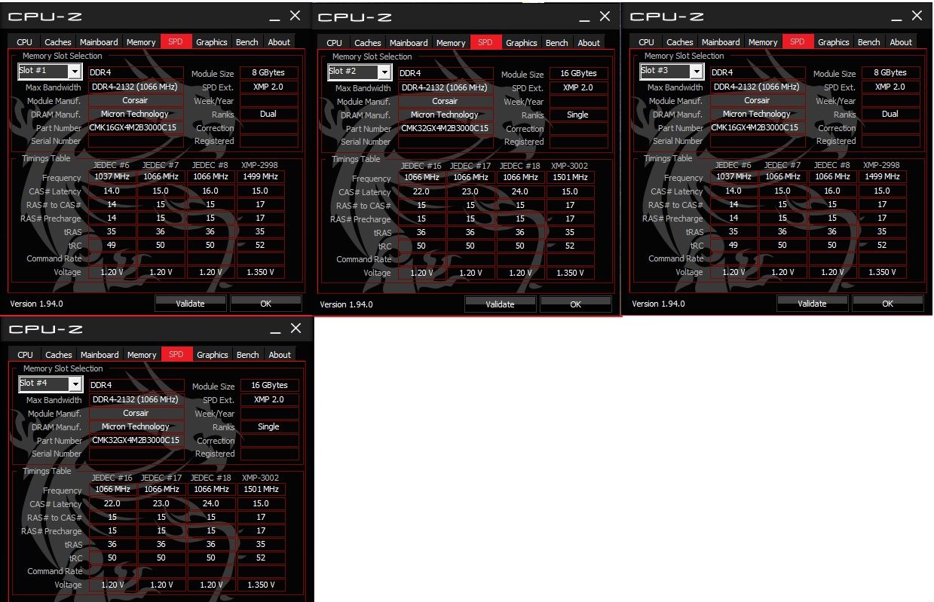The image size is (934, 602).
Task: Open About tab in Slot #2 window
Action: (x=589, y=43)
